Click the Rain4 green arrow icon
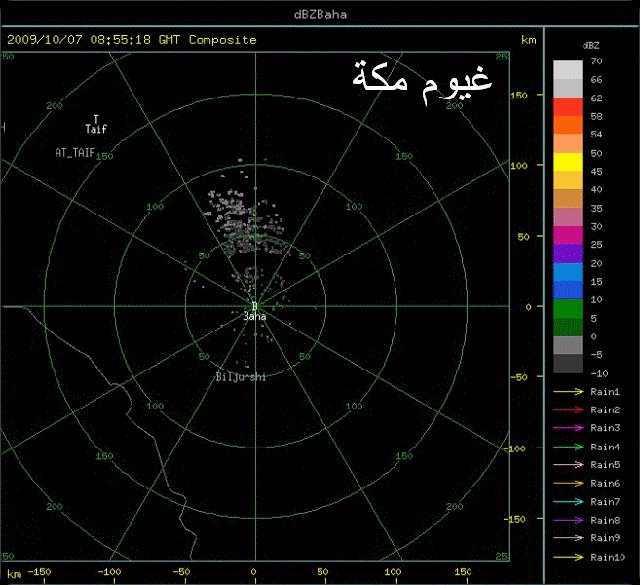 coord(568,447)
